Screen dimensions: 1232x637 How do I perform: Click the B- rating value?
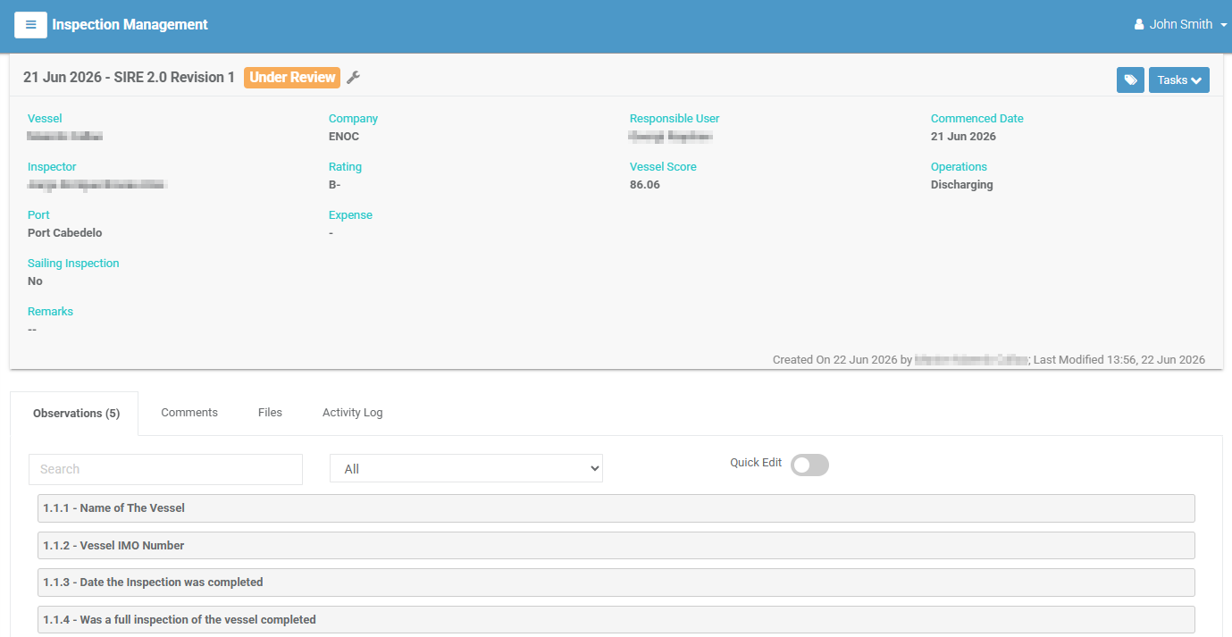[335, 185]
